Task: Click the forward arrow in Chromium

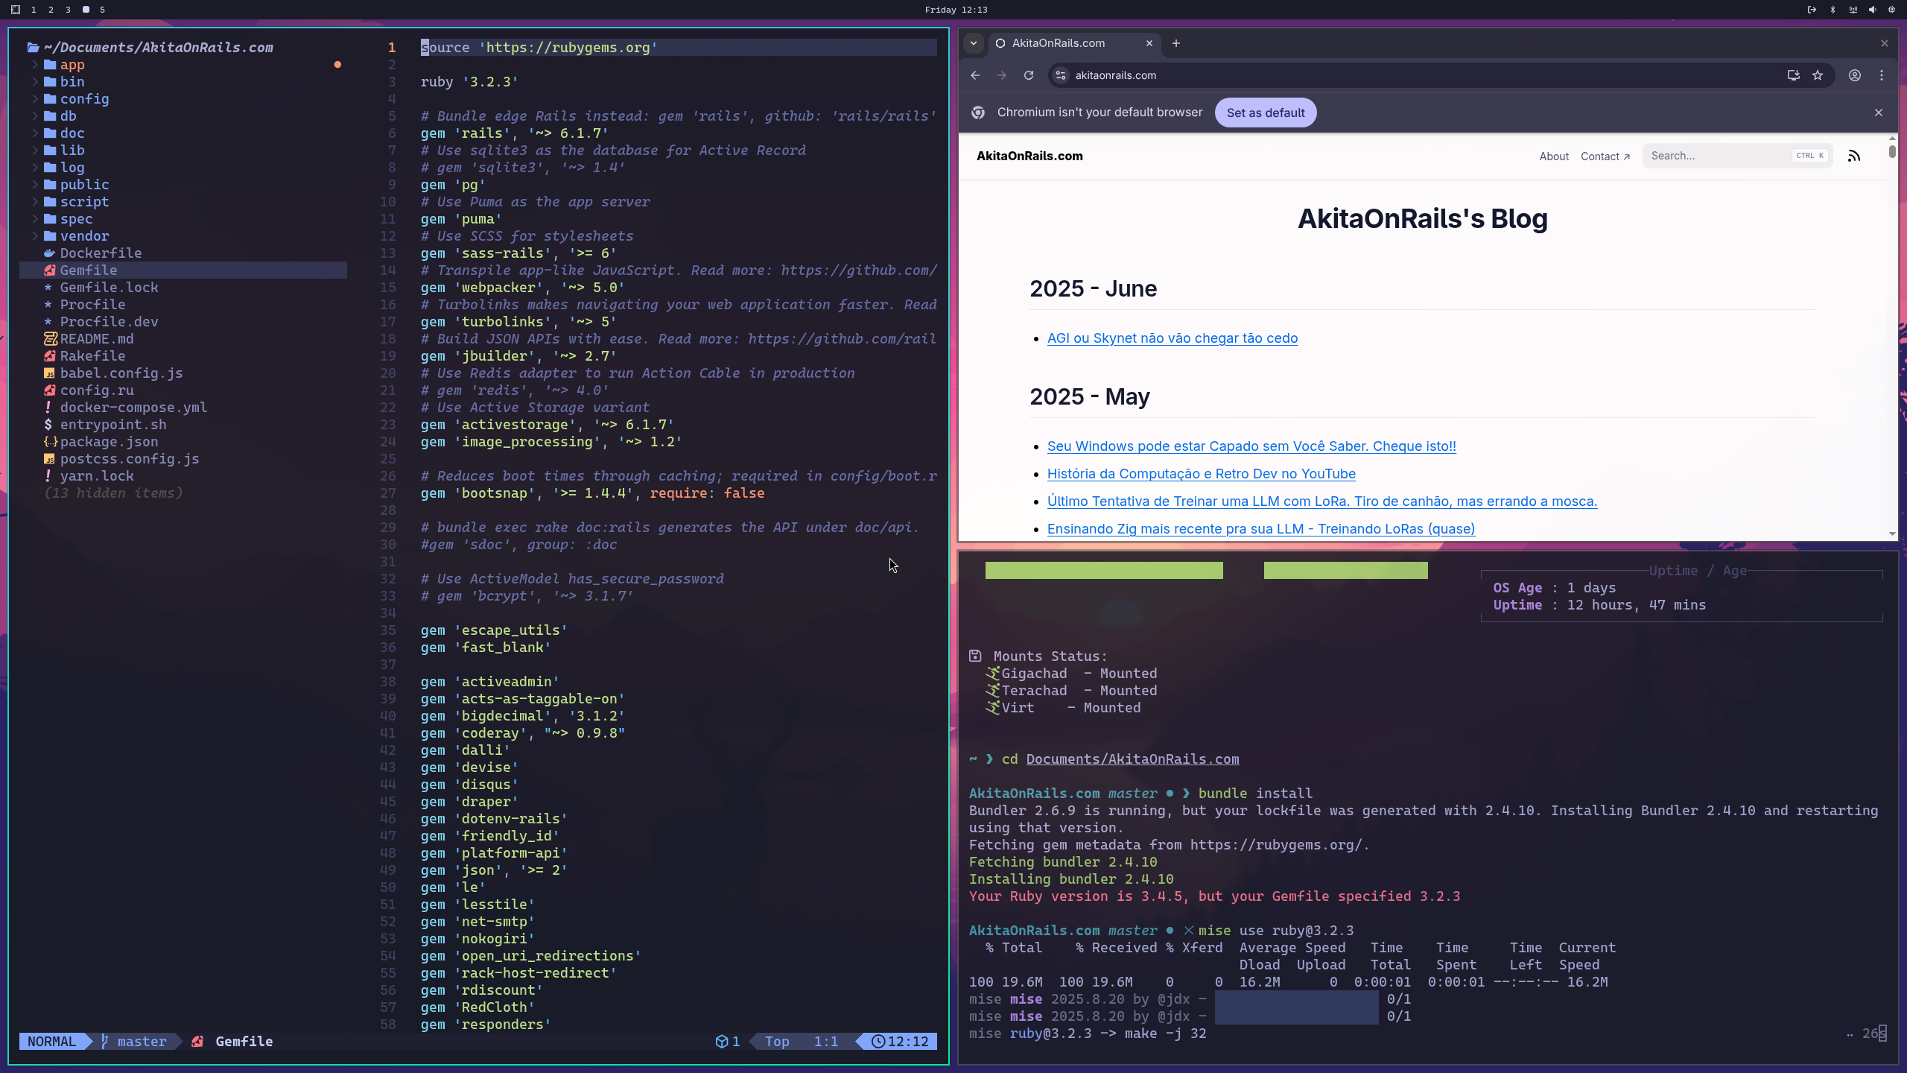Action: coord(1002,75)
